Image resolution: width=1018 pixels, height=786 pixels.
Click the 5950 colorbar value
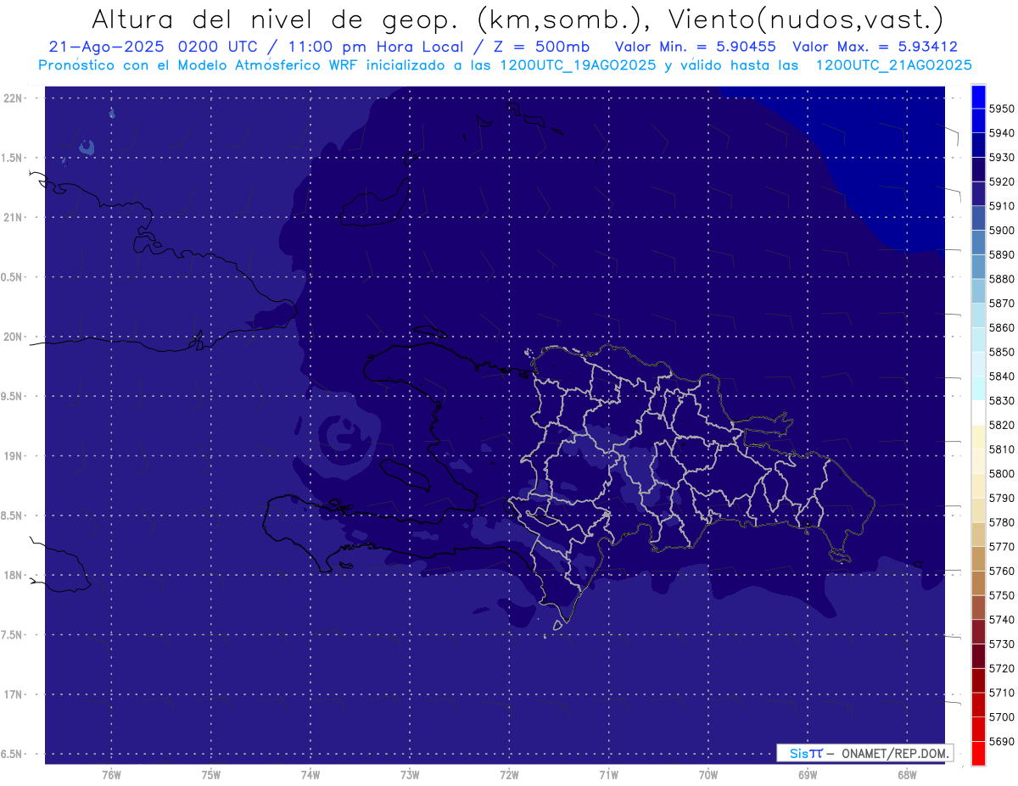(1002, 109)
